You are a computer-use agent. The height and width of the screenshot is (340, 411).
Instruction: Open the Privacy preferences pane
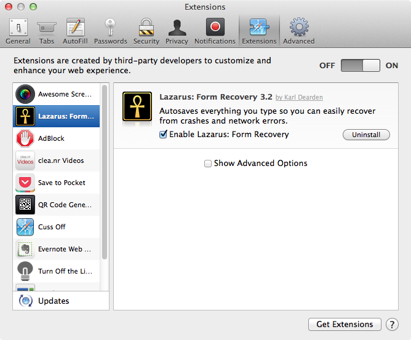[x=177, y=31]
